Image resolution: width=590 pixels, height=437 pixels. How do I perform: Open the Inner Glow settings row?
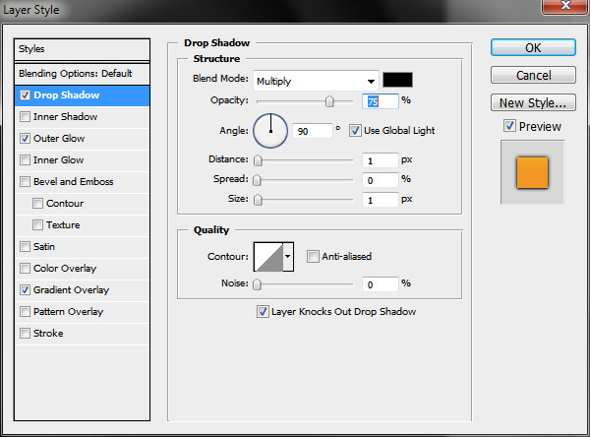click(x=82, y=160)
